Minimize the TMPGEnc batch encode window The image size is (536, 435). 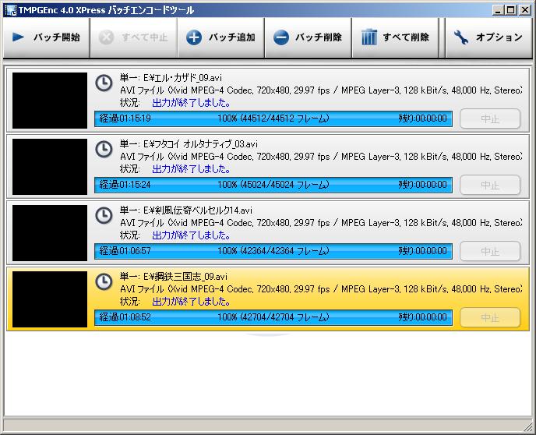click(x=498, y=10)
